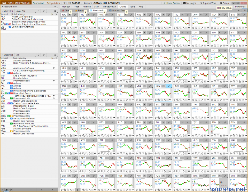The height and width of the screenshot is (192, 248).
Task: Activate the crosshair tool under TXN chart
Action: (x=231, y=136)
